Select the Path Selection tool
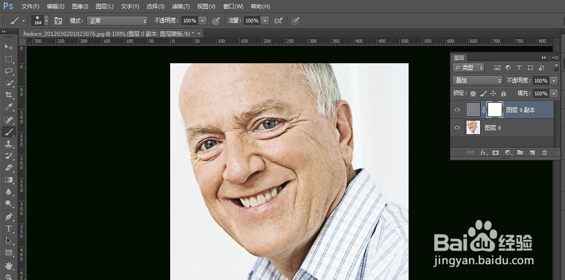 (8, 240)
